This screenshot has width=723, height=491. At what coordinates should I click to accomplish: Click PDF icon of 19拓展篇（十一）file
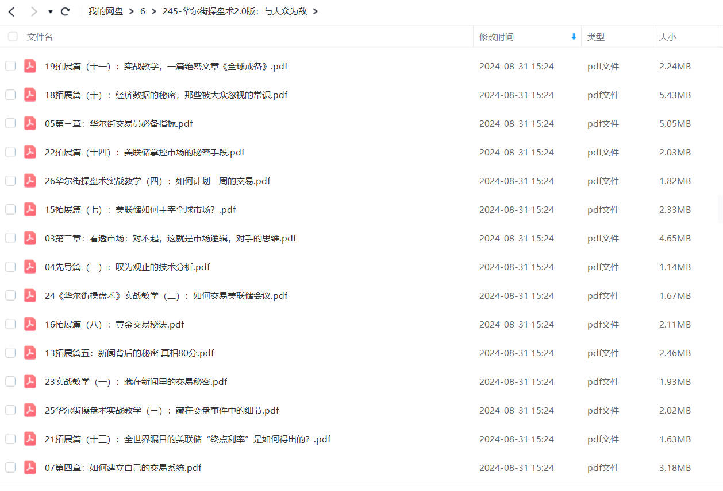(x=30, y=66)
